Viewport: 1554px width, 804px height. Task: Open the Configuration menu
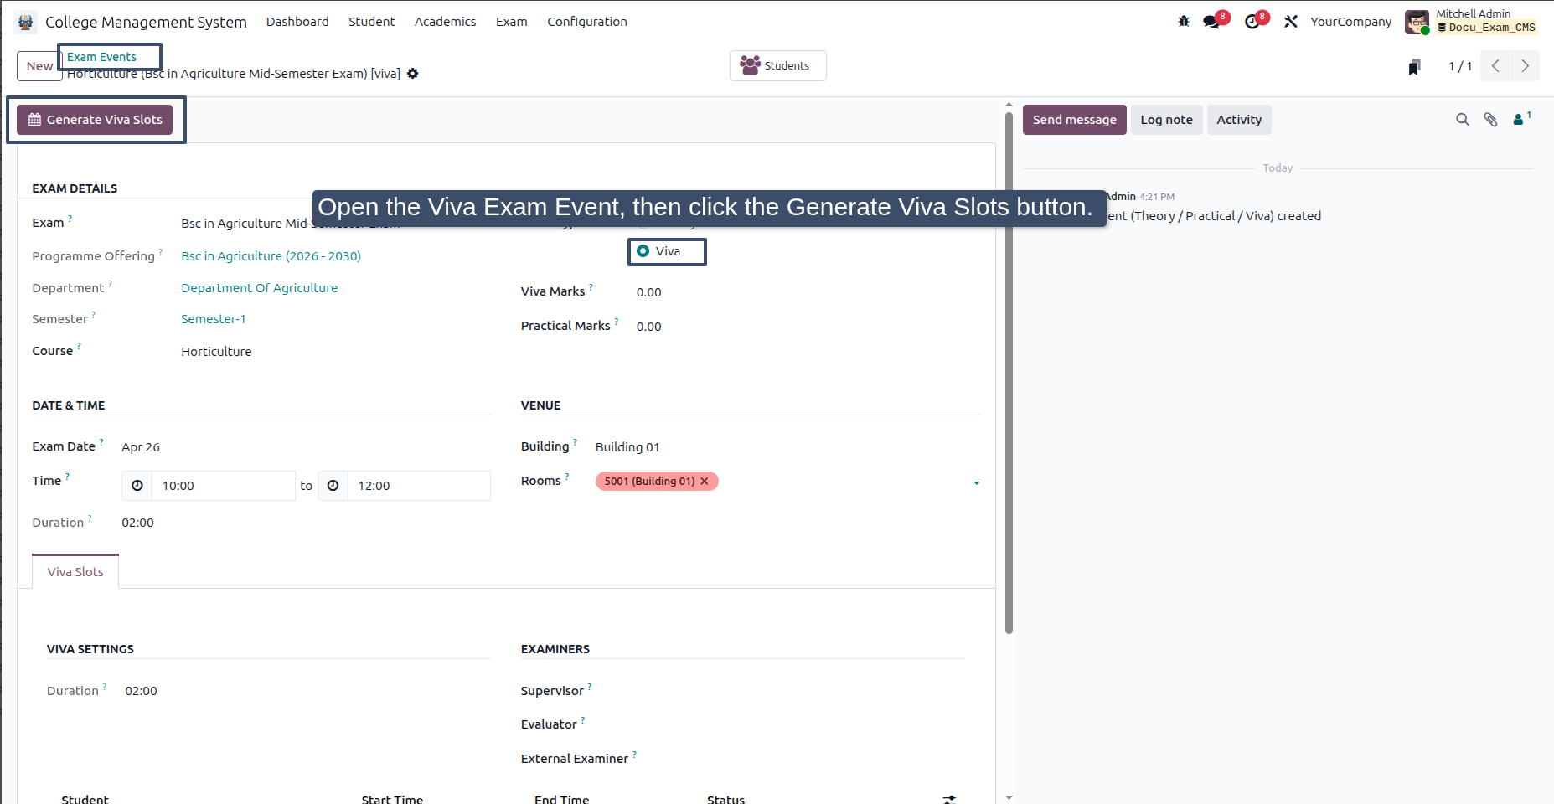(587, 22)
